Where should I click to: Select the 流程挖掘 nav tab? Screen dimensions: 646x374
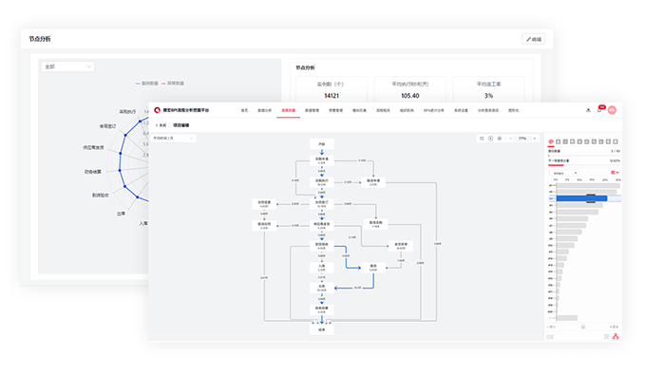(x=289, y=110)
